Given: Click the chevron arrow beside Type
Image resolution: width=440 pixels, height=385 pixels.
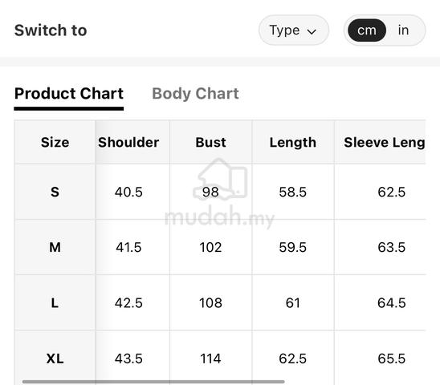Looking at the screenshot, I should coord(312,31).
